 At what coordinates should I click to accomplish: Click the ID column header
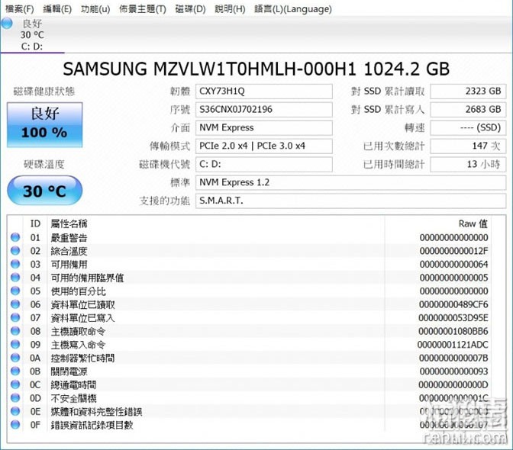pos(35,224)
